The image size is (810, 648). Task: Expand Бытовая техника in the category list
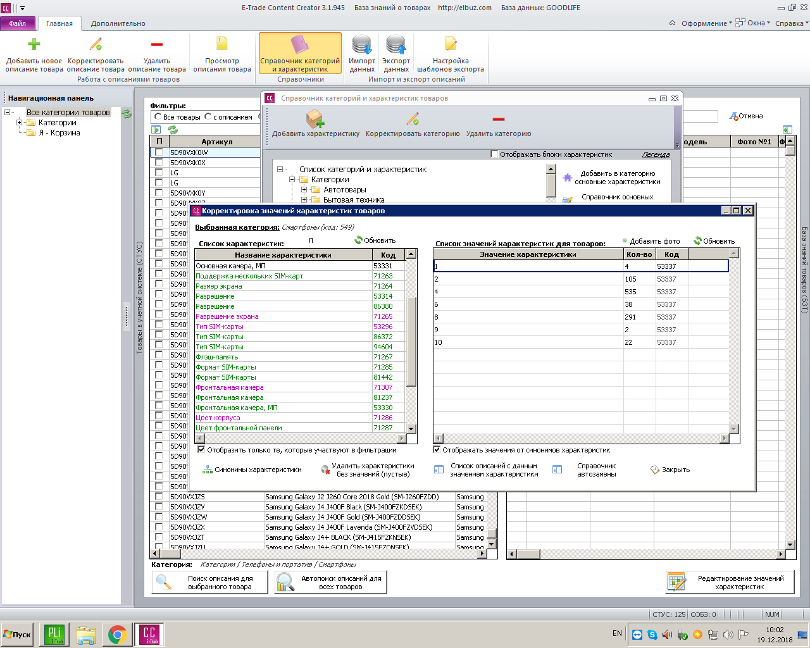click(304, 200)
